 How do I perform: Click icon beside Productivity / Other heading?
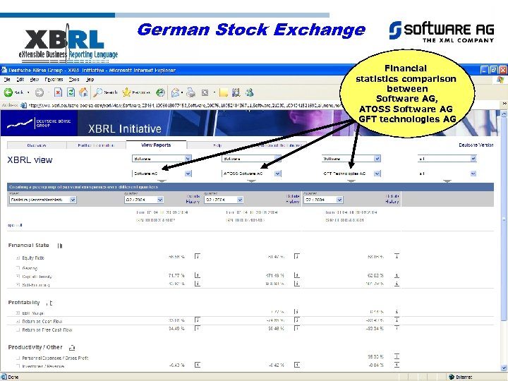72,348
